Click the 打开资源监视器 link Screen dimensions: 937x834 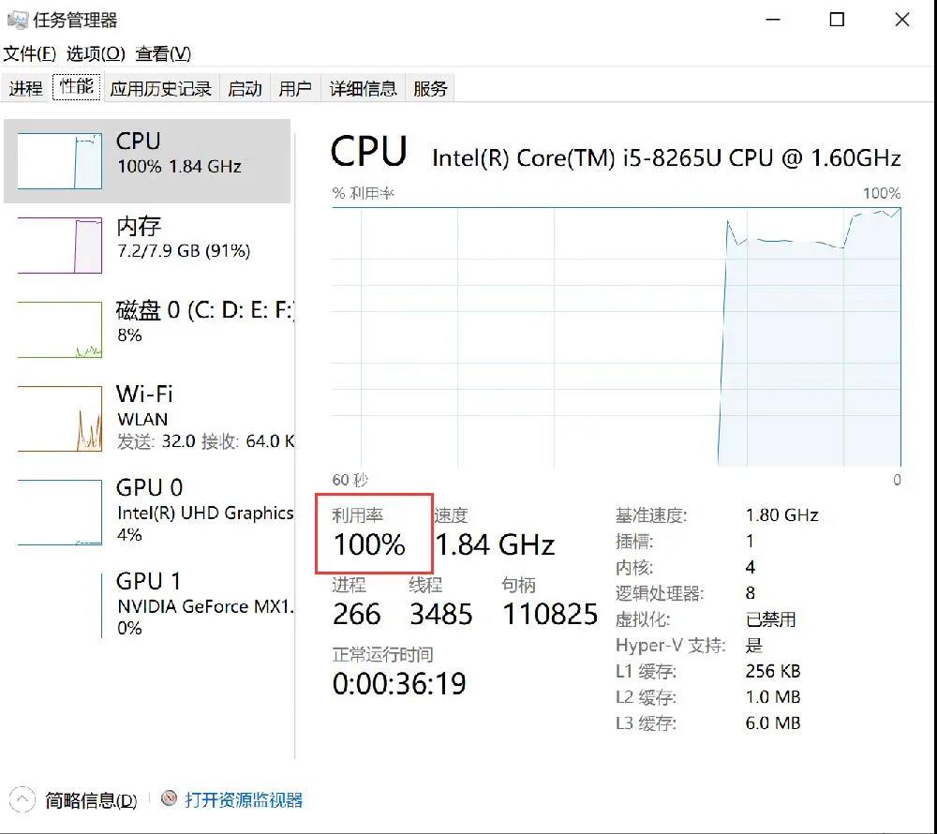coord(244,798)
